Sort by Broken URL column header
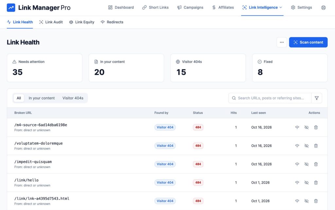This screenshot has width=335, height=210. pos(23,113)
